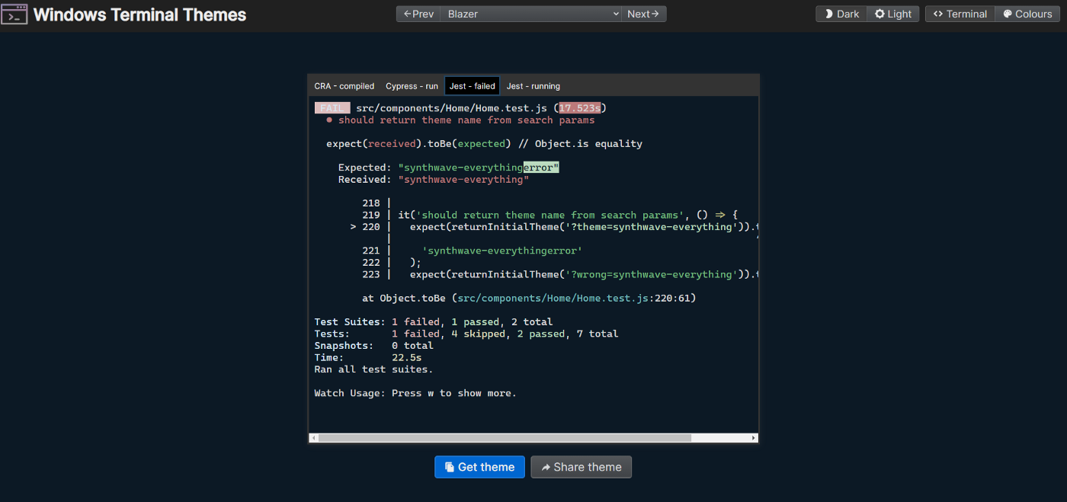Open the Blazer theme dropdown
Screen dimensions: 1067x502
coord(533,14)
